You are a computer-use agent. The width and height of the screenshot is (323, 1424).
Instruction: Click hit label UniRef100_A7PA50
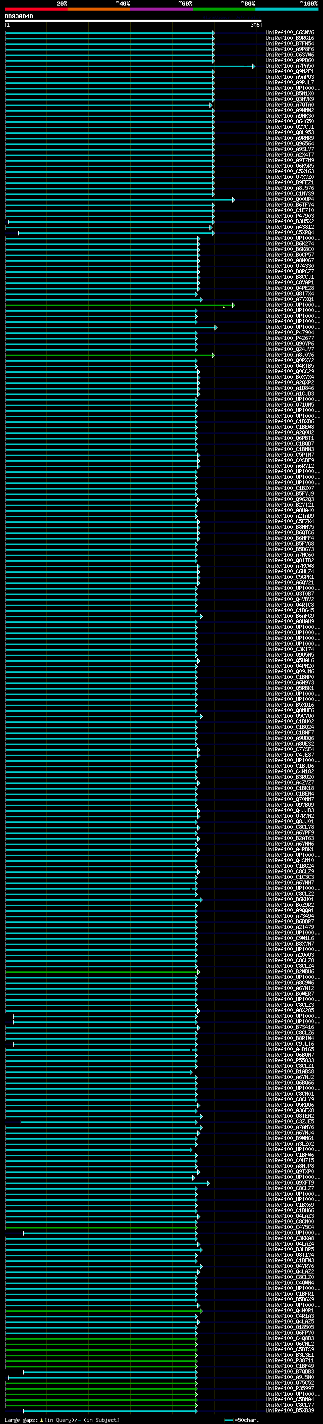(290, 66)
